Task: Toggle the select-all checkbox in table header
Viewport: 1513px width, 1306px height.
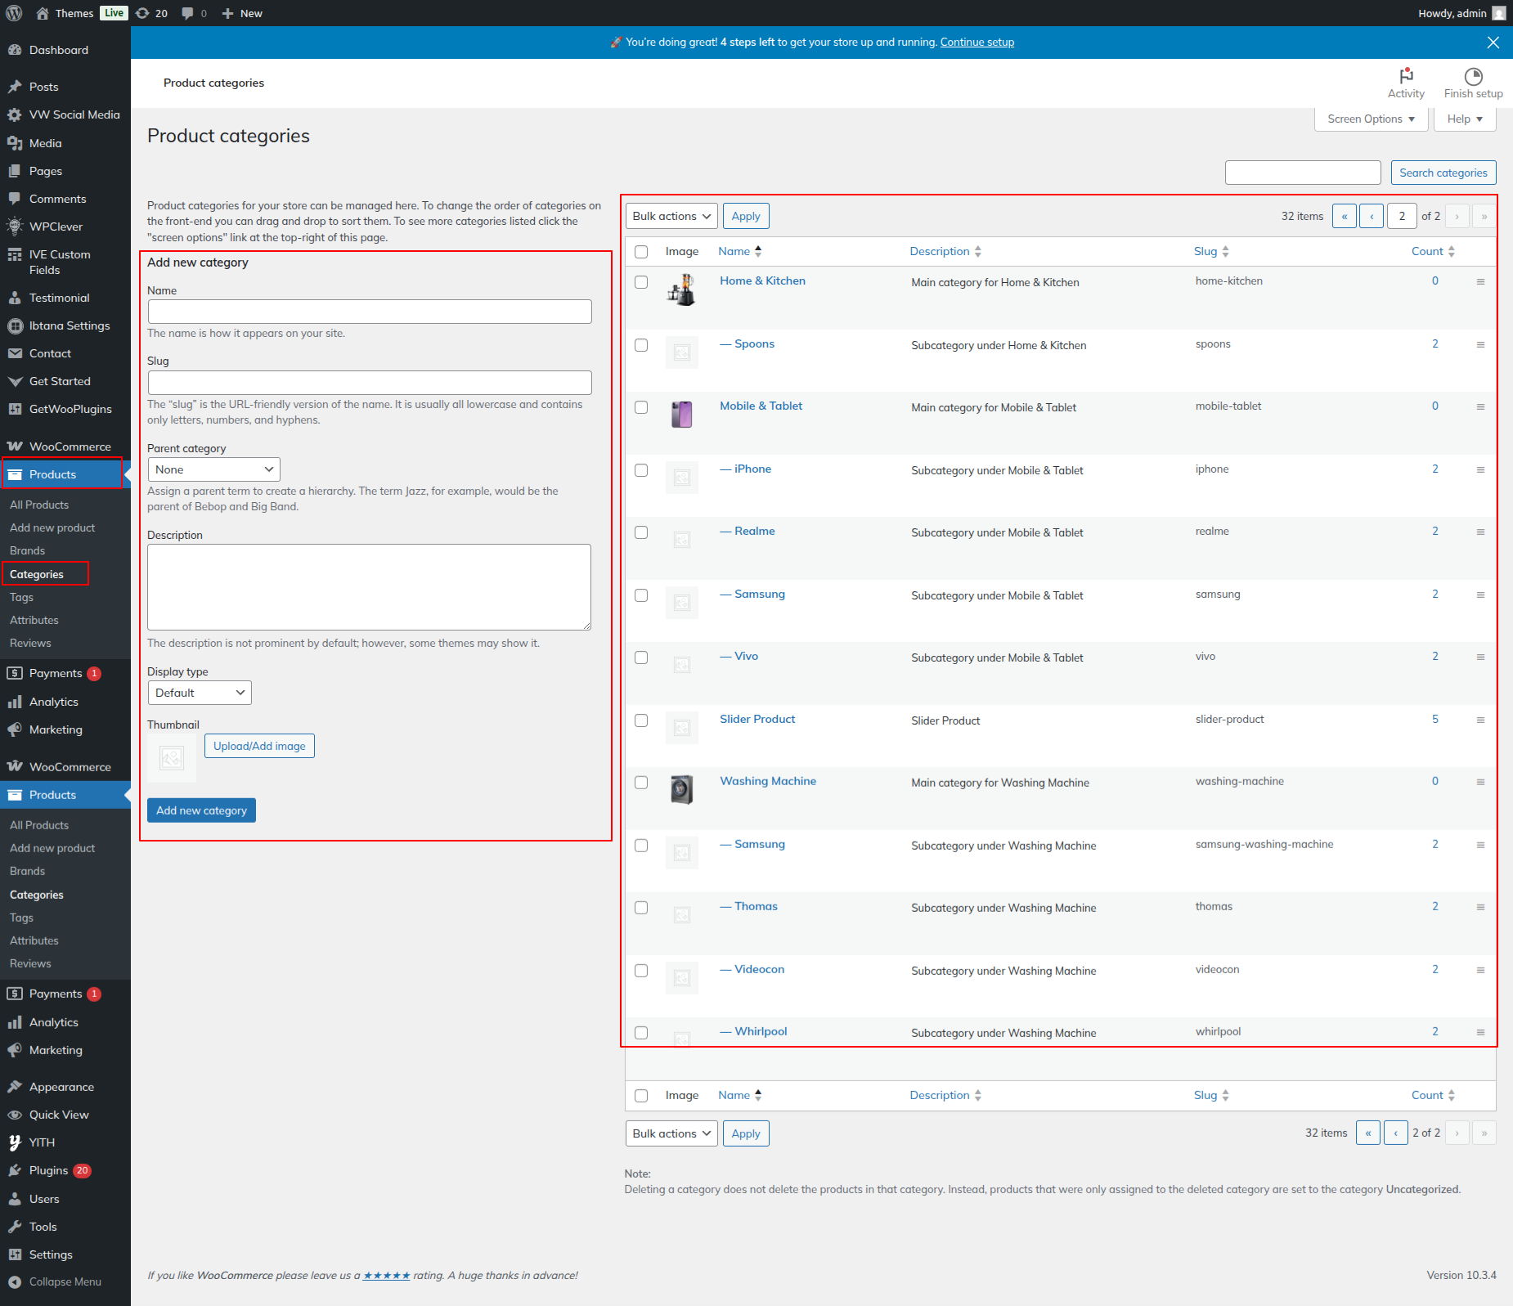Action: coord(641,252)
